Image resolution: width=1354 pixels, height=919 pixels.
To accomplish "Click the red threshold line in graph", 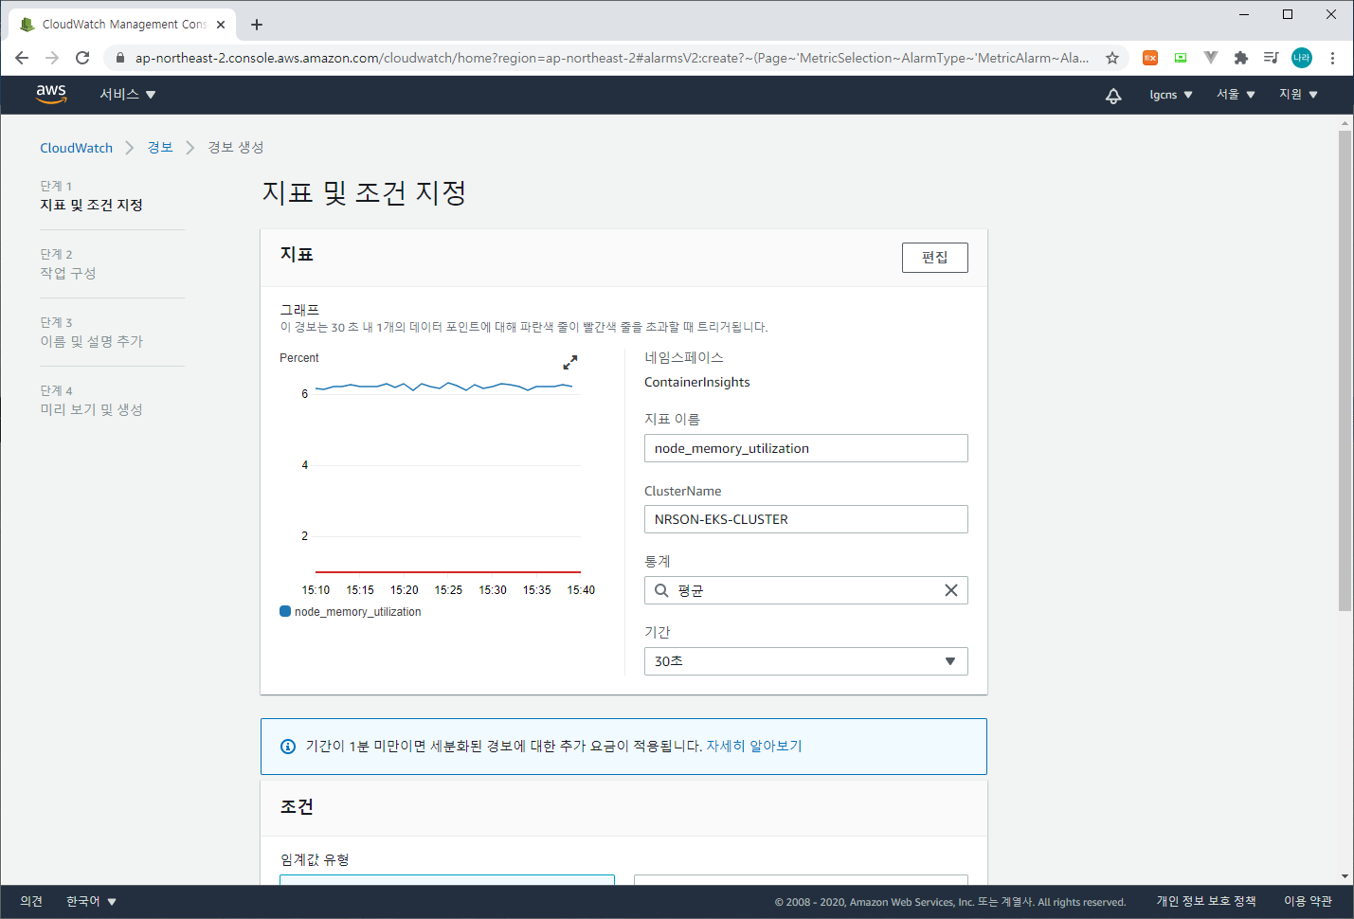I will click(x=448, y=572).
